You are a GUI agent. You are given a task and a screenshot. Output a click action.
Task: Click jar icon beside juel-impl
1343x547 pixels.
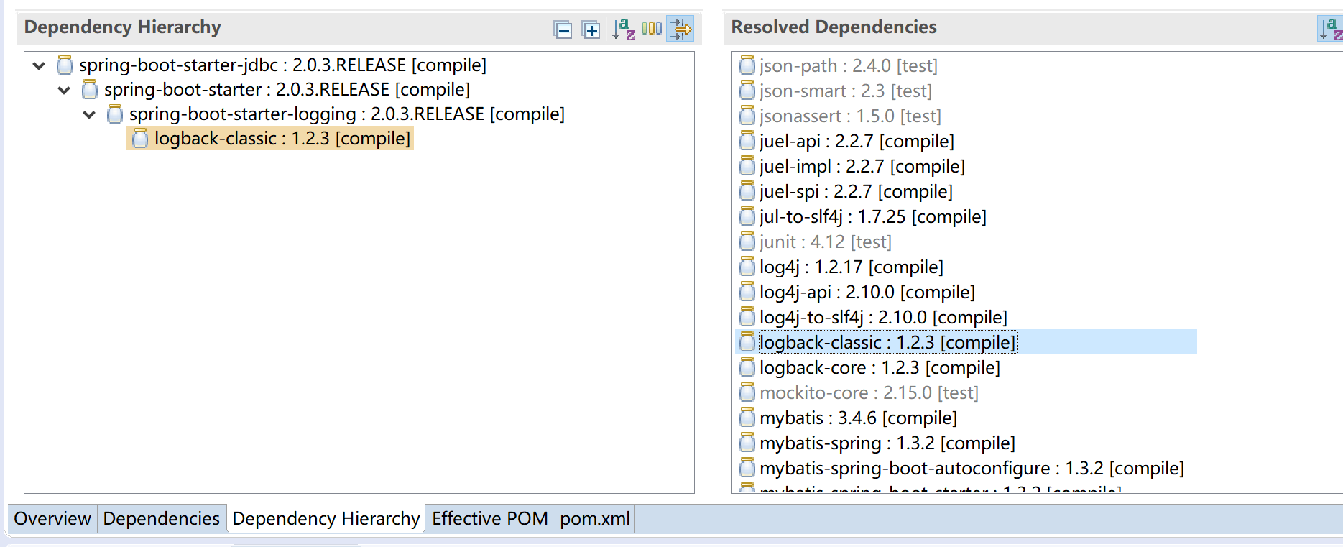click(x=747, y=166)
